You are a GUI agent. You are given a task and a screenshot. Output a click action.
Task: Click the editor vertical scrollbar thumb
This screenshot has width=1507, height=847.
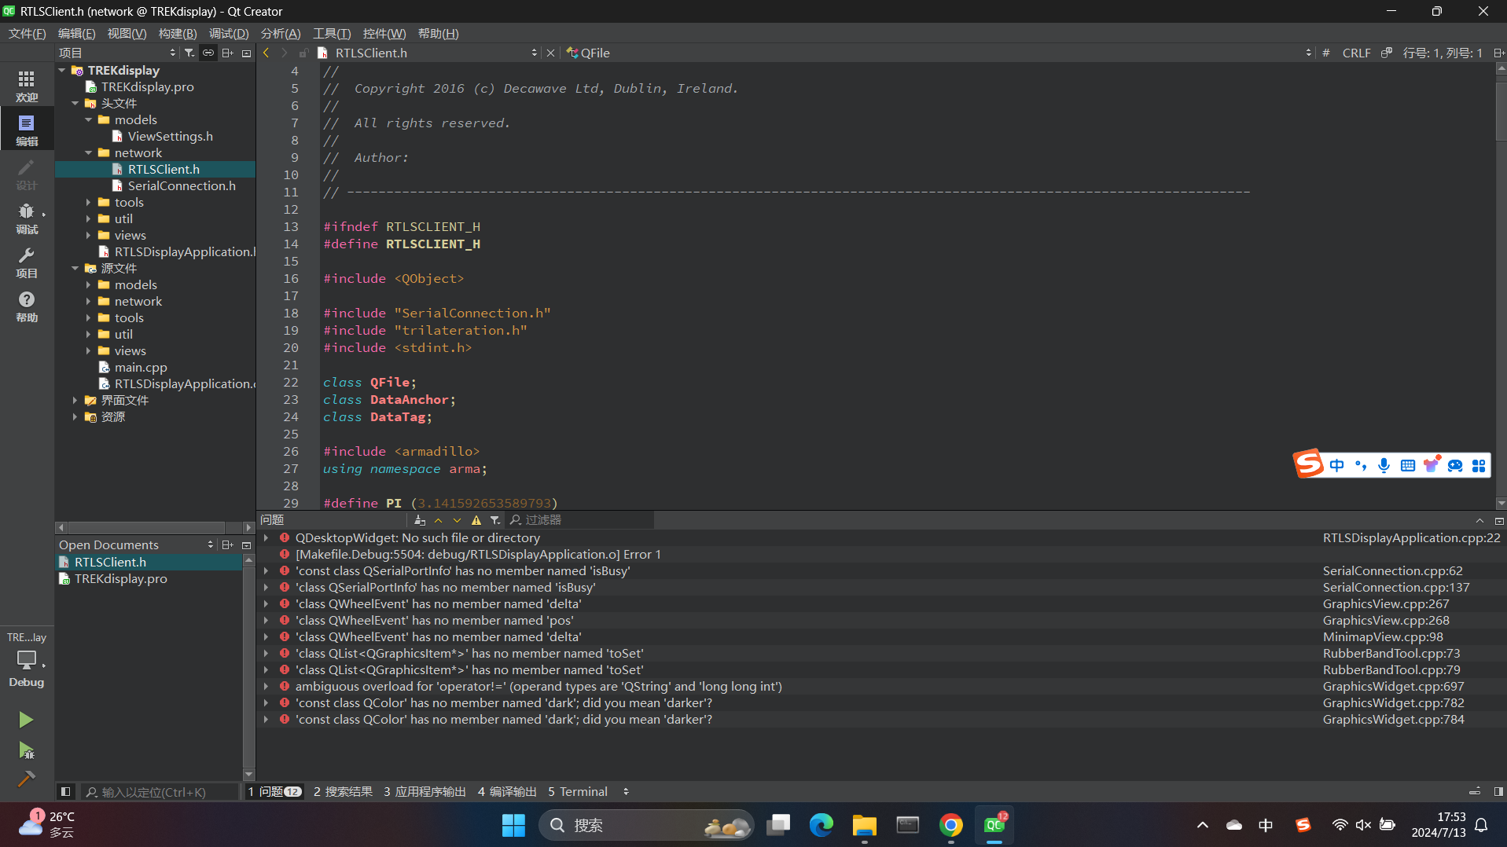(x=1501, y=110)
